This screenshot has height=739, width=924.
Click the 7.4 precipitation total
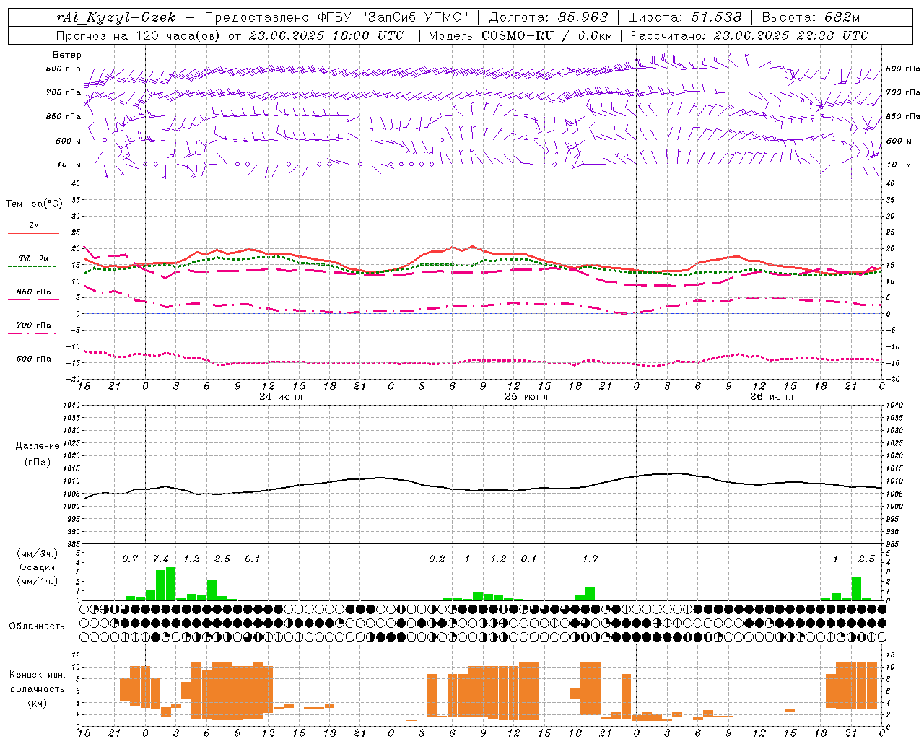point(161,559)
